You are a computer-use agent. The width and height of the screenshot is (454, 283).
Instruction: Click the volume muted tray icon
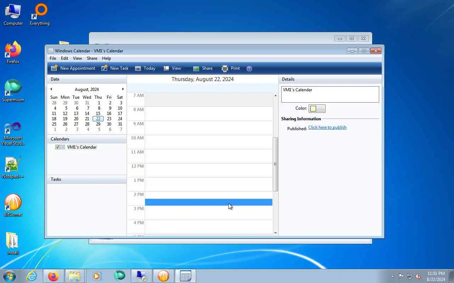419,276
